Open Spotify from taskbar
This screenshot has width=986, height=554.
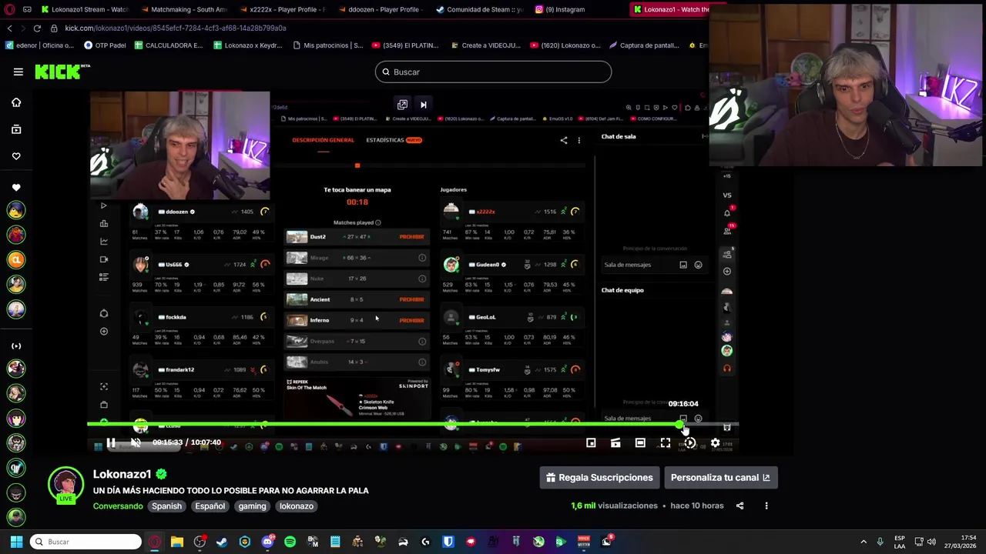tap(290, 542)
